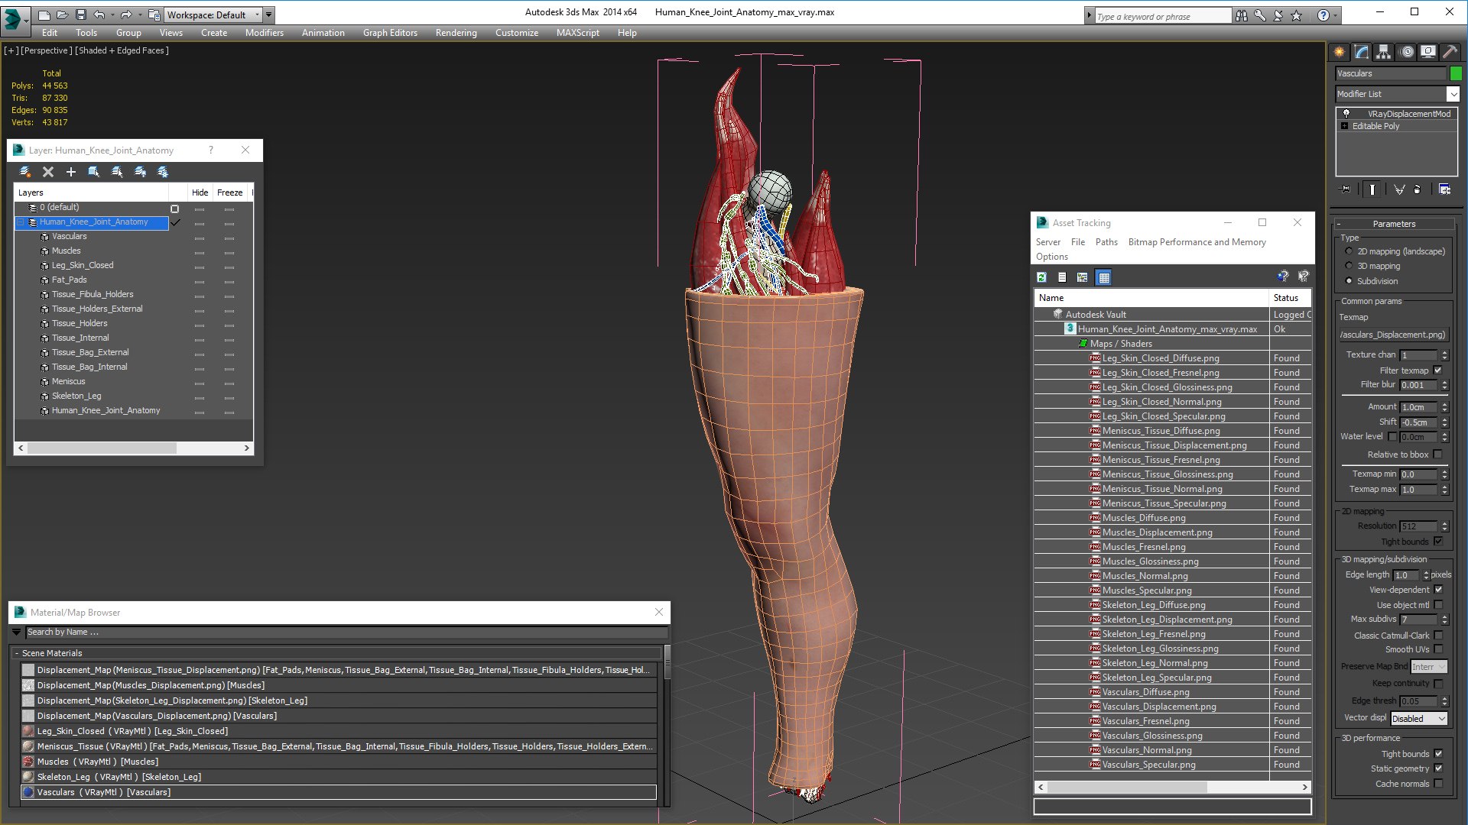Toggle View-dependent checkbox

click(1438, 590)
